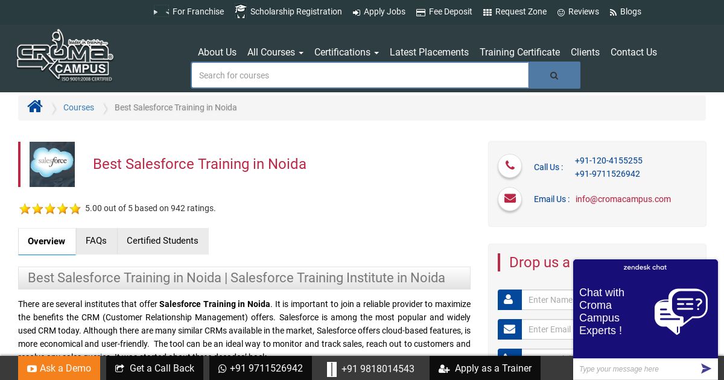Image resolution: width=724 pixels, height=380 pixels.
Task: Focus the Search for courses field
Action: click(360, 75)
